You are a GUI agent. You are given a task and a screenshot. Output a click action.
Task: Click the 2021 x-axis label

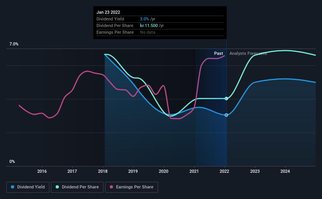194,171
